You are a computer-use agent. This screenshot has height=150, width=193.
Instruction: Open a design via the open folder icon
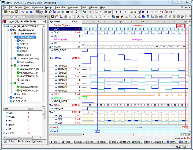[x=12, y=12]
